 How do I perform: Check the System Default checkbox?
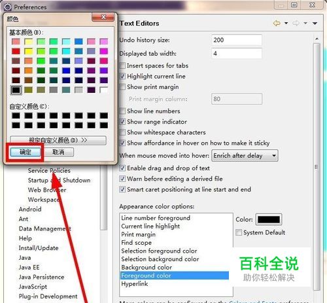tap(239, 232)
